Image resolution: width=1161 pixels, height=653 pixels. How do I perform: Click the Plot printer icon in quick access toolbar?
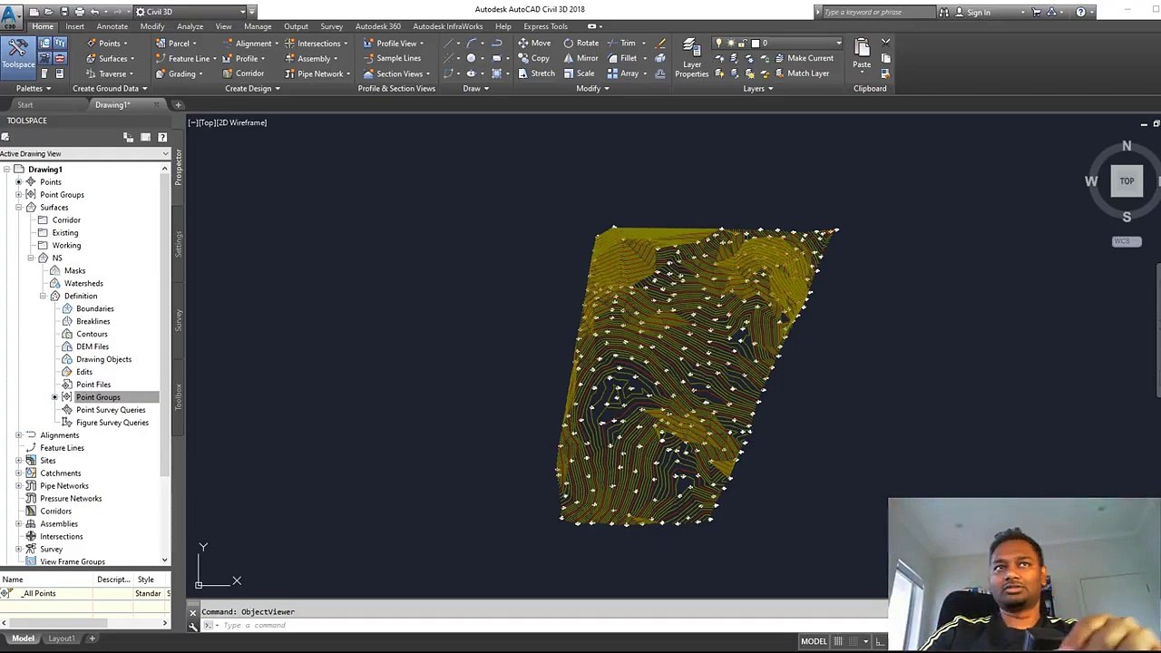pyautogui.click(x=80, y=12)
